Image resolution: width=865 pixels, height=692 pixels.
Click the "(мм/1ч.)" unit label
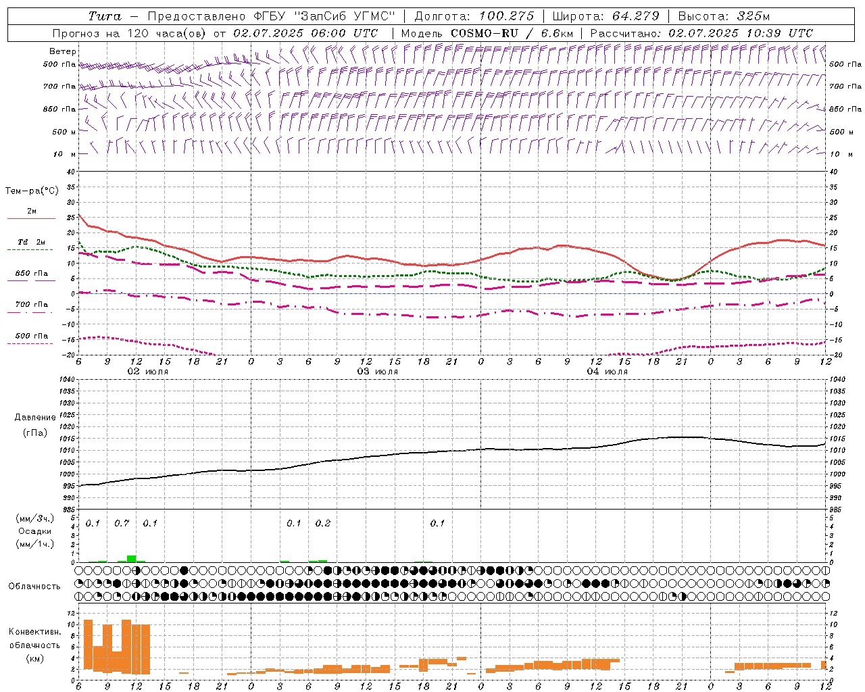[x=35, y=544]
